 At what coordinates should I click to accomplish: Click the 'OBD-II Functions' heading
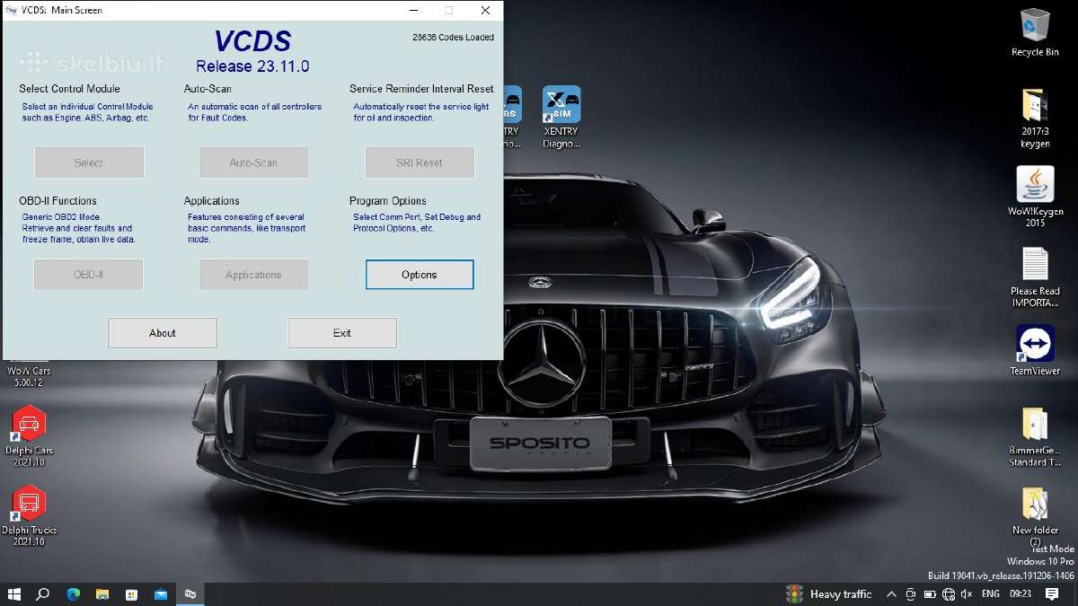pyautogui.click(x=57, y=201)
